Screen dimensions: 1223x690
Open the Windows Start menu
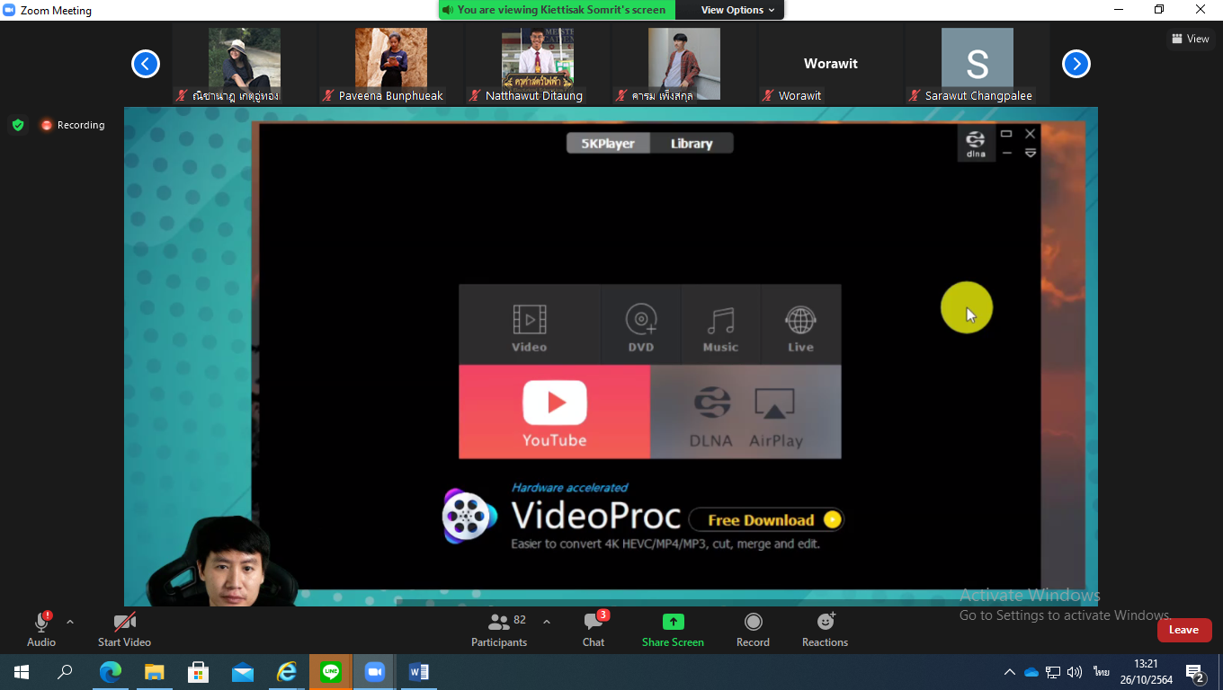click(22, 672)
